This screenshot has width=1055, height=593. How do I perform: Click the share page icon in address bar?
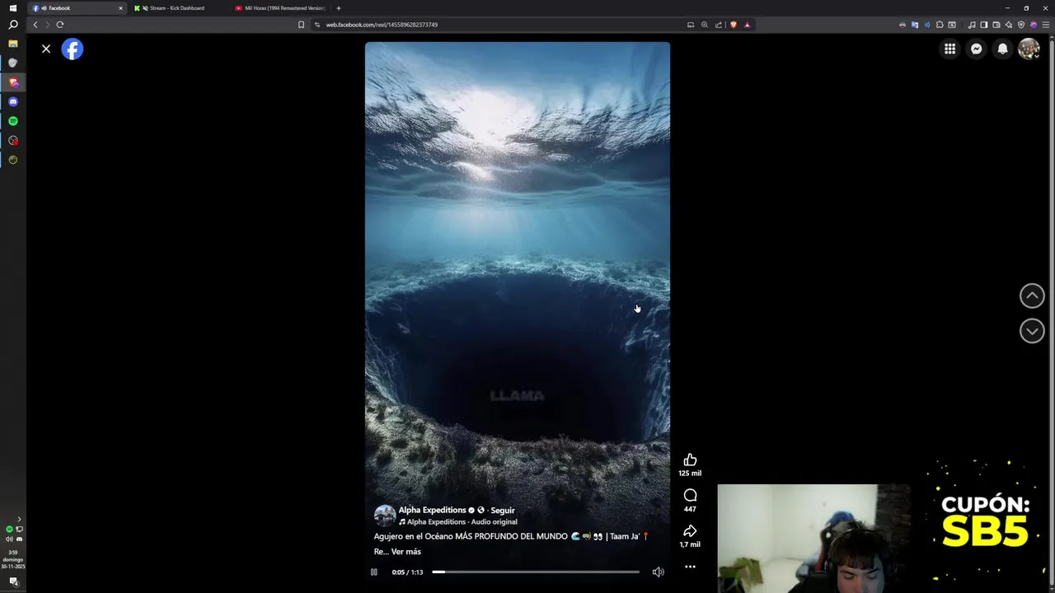coord(718,25)
